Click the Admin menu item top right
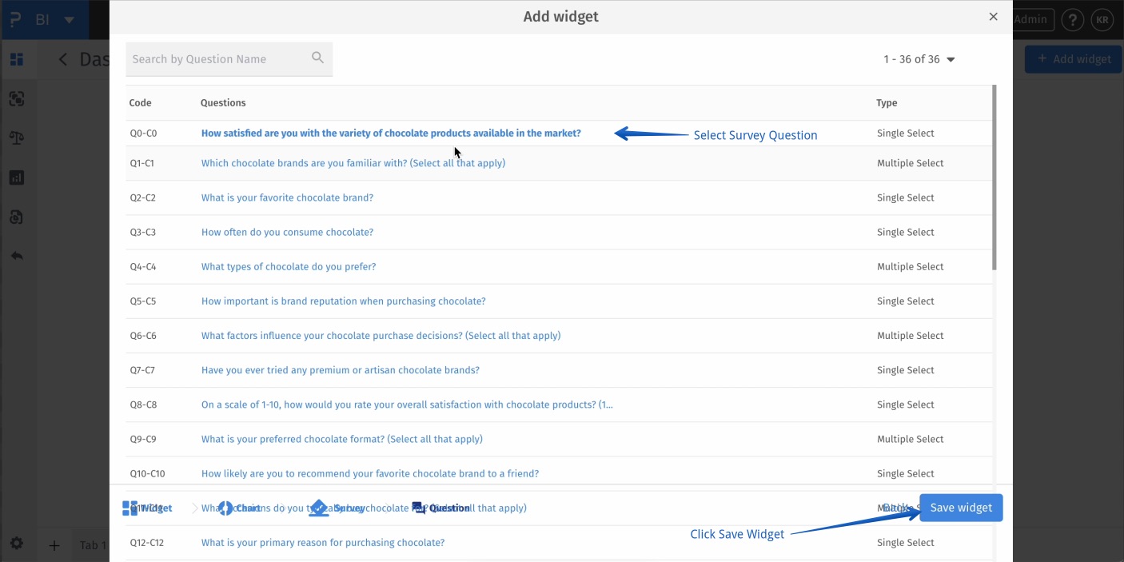 (x=1032, y=19)
